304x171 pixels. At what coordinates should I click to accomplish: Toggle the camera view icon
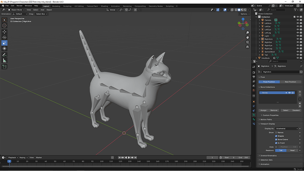click(248, 42)
